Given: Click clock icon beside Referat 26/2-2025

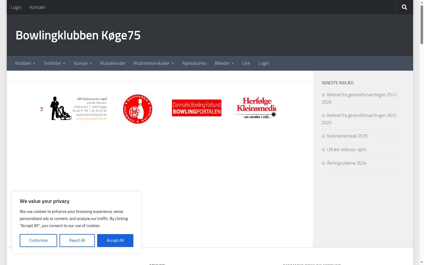Looking at the screenshot, I should pyautogui.click(x=323, y=116).
